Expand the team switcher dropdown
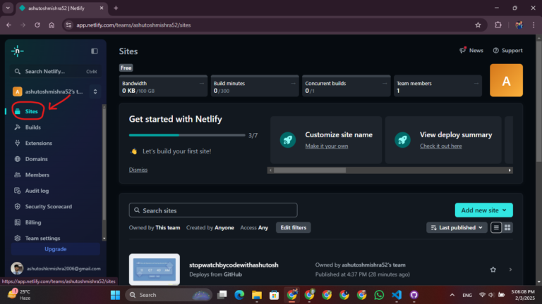 (95, 91)
